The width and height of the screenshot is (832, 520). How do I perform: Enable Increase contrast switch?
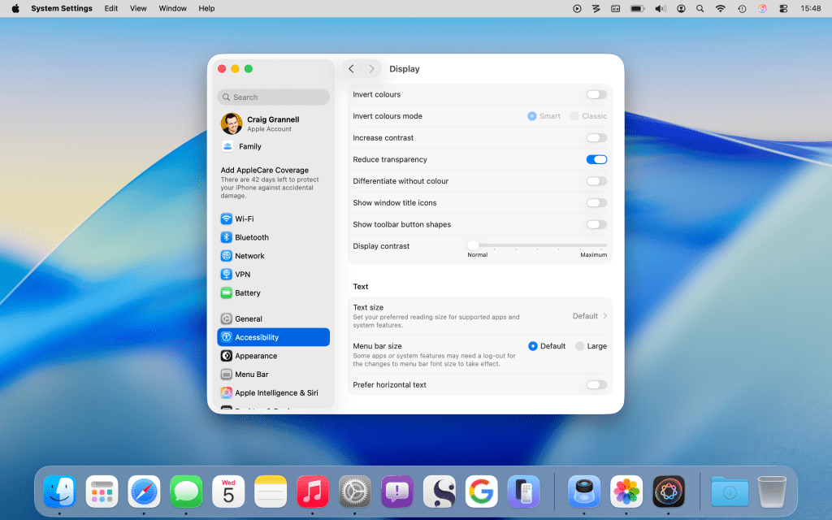click(x=596, y=137)
